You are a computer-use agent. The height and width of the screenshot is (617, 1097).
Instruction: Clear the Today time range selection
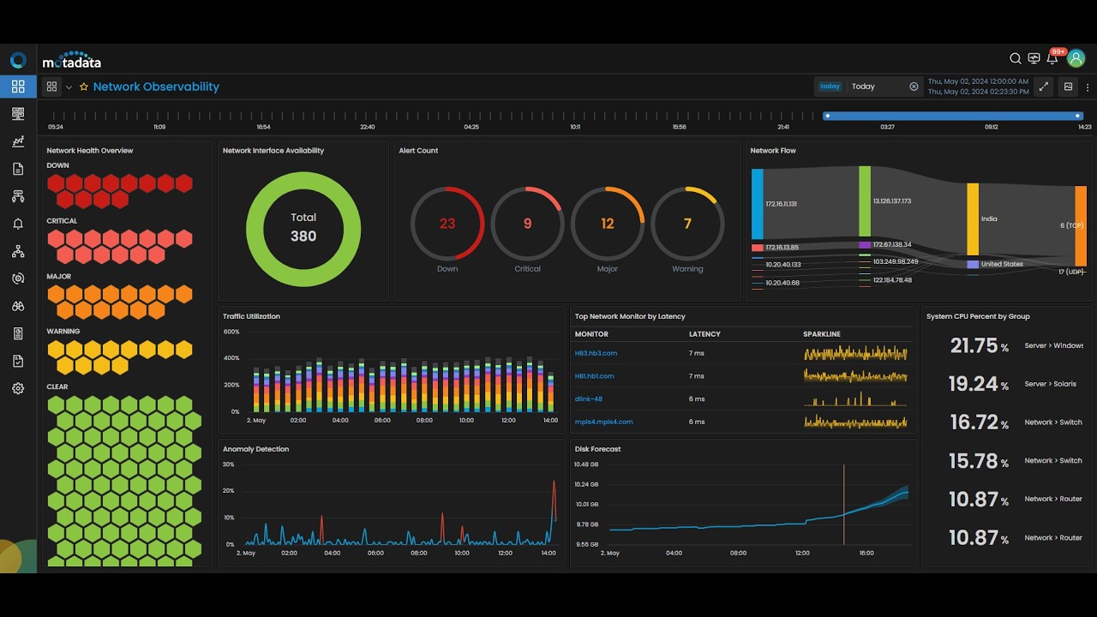tap(914, 87)
